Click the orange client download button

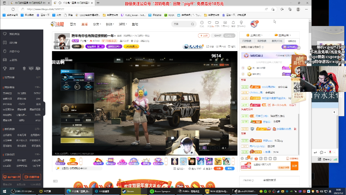tap(12, 177)
